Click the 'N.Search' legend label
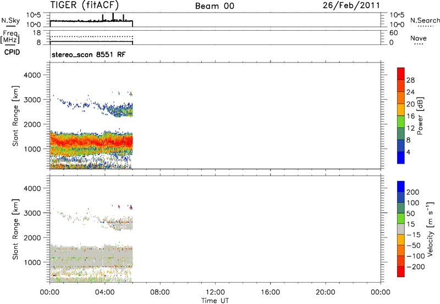This screenshot has height=304, width=440. pyautogui.click(x=425, y=20)
